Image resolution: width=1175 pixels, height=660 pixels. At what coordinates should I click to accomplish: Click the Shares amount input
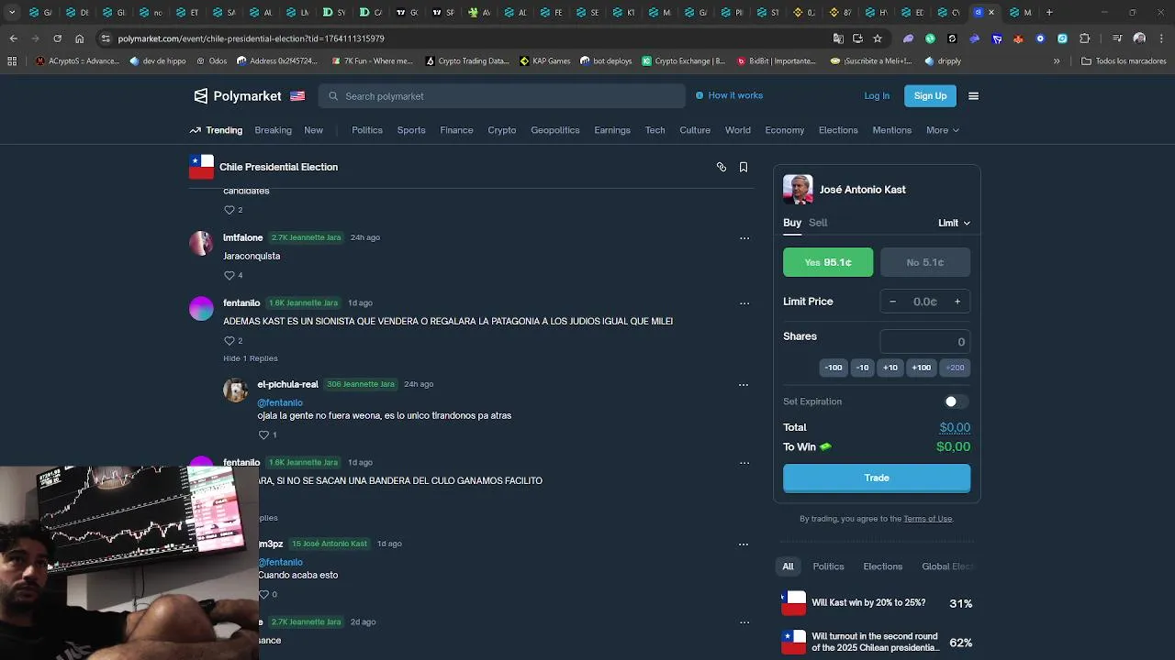click(924, 342)
